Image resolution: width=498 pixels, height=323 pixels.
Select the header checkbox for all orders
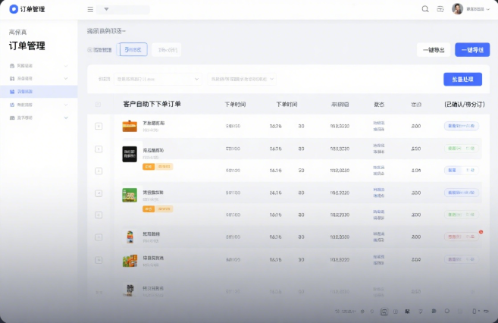pyautogui.click(x=98, y=105)
